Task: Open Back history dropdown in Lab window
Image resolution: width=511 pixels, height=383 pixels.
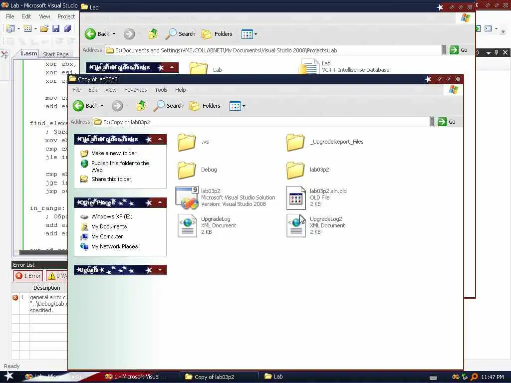Action: (x=114, y=34)
